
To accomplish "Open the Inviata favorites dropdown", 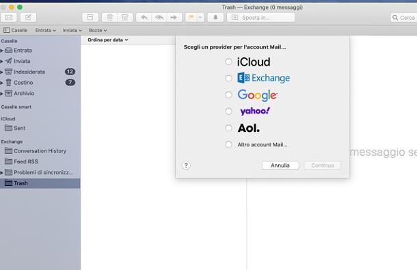I will pyautogui.click(x=72, y=30).
